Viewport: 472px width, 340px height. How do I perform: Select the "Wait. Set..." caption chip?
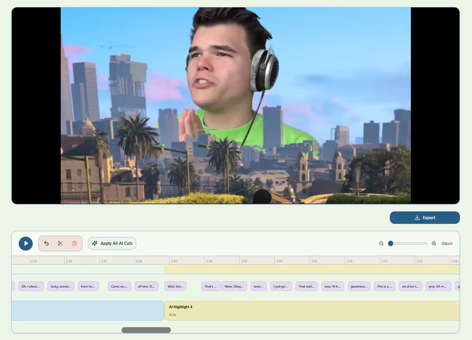coord(175,286)
